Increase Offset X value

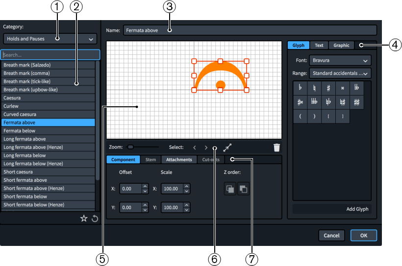145,187
